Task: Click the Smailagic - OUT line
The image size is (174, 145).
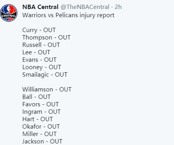Action: point(45,75)
